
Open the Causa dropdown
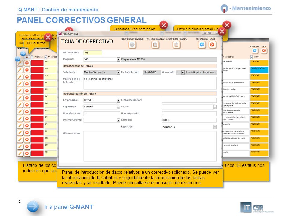[x=215, y=107]
